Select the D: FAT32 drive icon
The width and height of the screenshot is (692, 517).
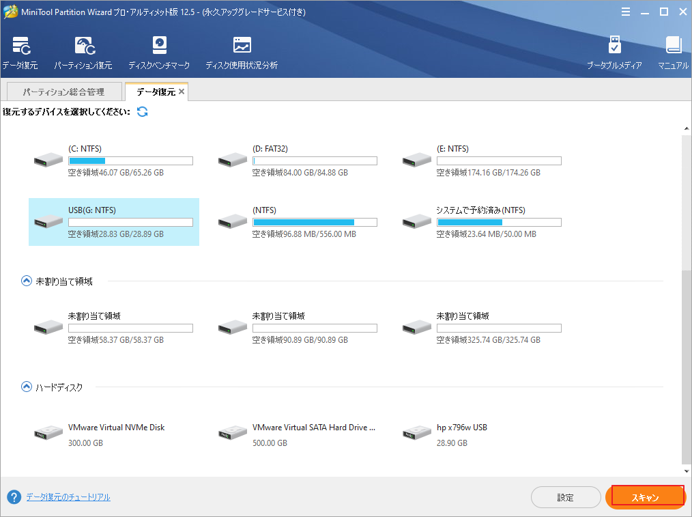(233, 160)
